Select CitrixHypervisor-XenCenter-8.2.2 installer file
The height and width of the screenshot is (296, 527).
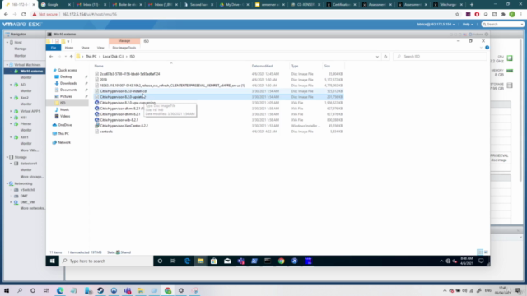coord(124,126)
